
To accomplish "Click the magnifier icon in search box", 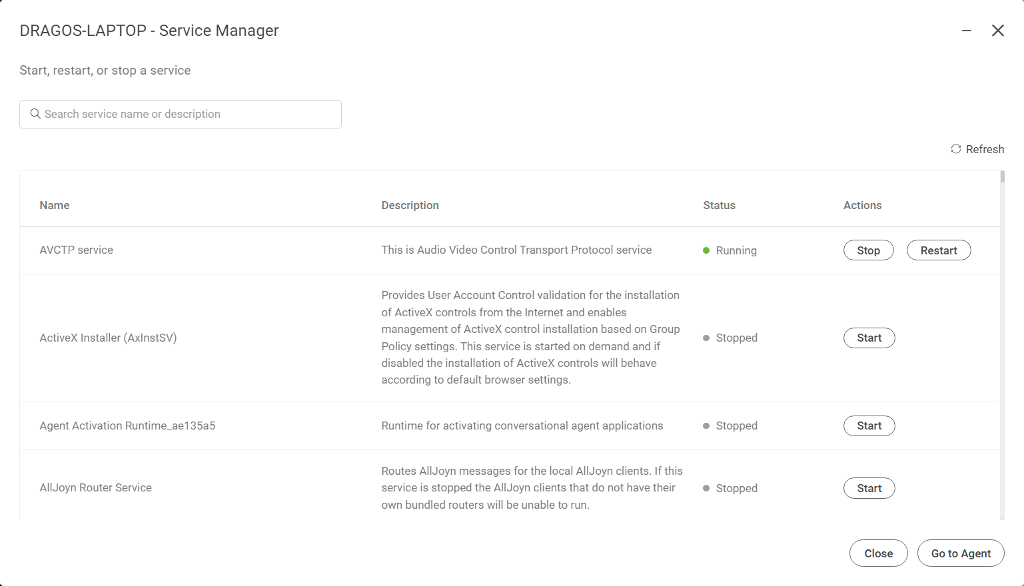I will pyautogui.click(x=36, y=114).
